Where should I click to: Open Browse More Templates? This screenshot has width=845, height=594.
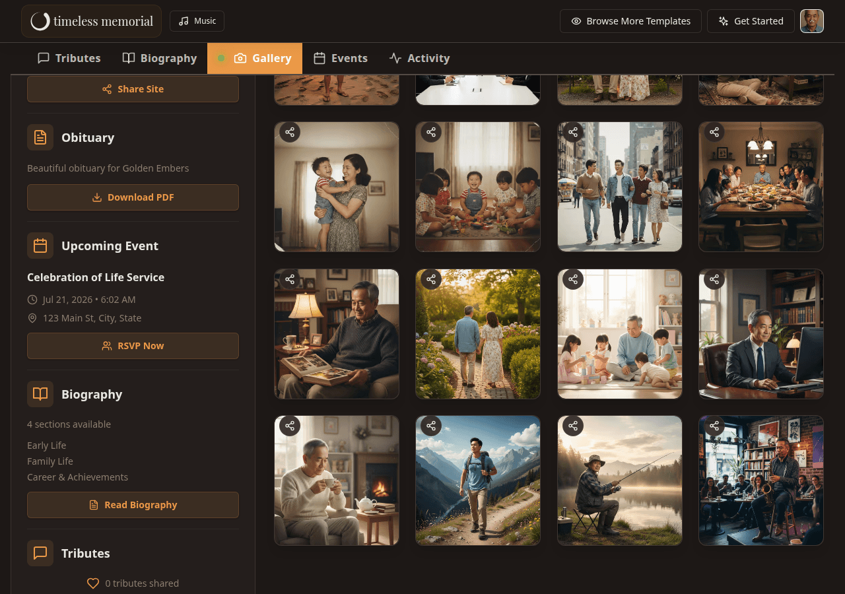630,21
